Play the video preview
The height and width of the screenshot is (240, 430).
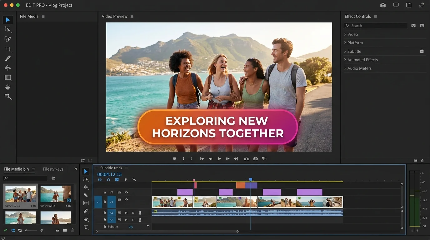219,158
